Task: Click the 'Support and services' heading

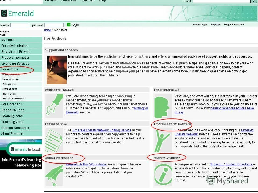Action: point(62,50)
